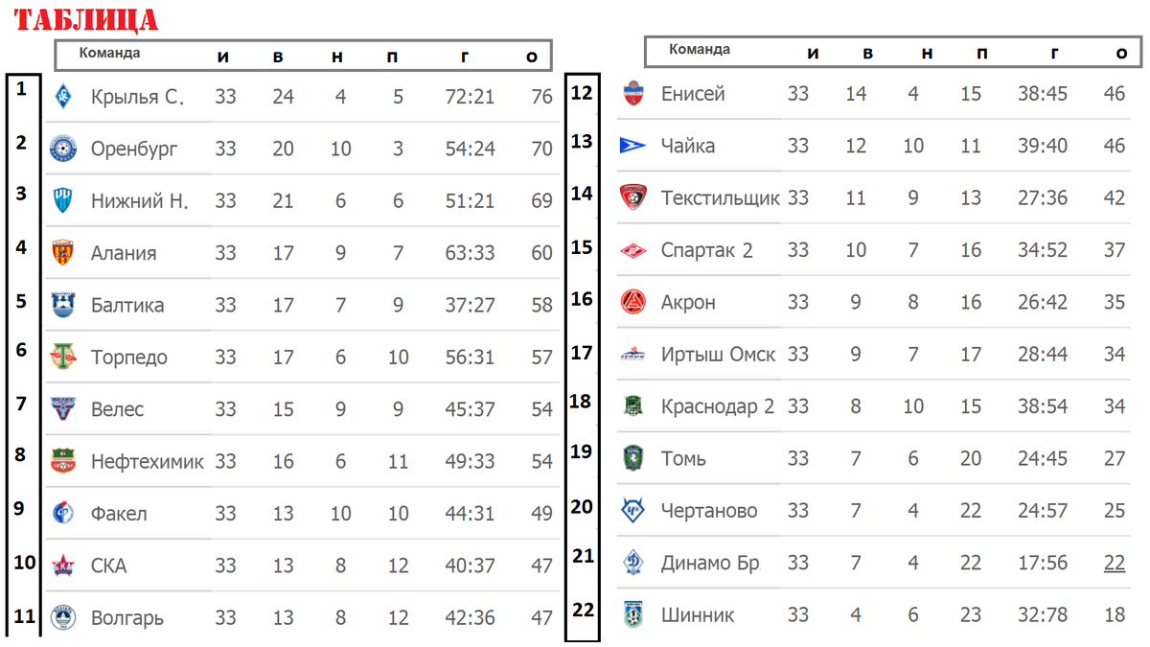The width and height of the screenshot is (1150, 647).
Task: Select the Динамо Бр. club logo
Action: [632, 562]
